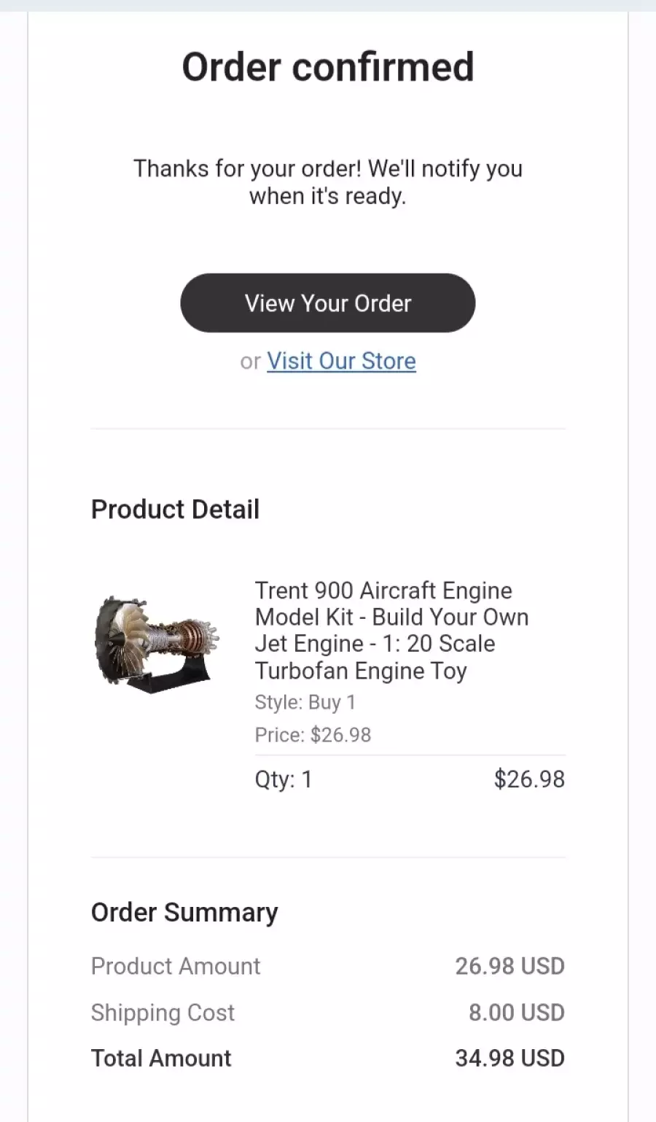Open the View Your Order button
The height and width of the screenshot is (1122, 656).
coord(328,303)
